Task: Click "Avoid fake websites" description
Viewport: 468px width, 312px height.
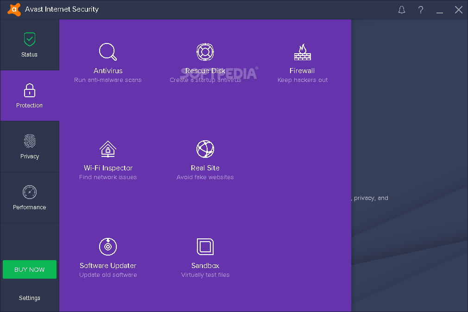Action: 205,177
